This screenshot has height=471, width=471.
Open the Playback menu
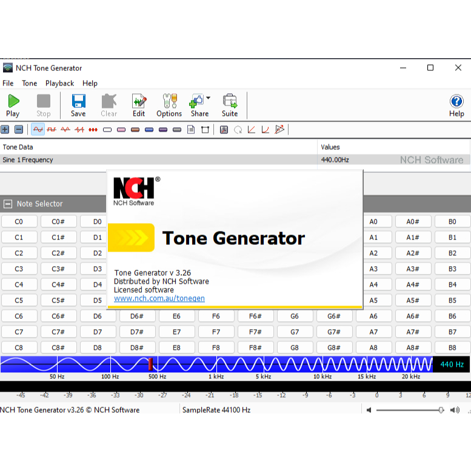(59, 83)
